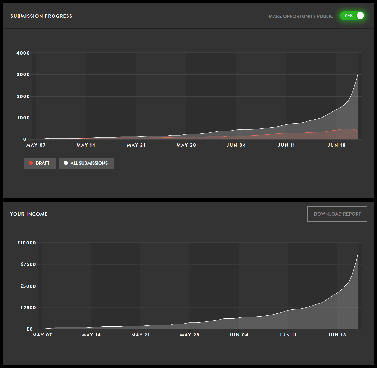Click the peak of the submissions curve
Screen dimensions: 377x368
point(358,74)
